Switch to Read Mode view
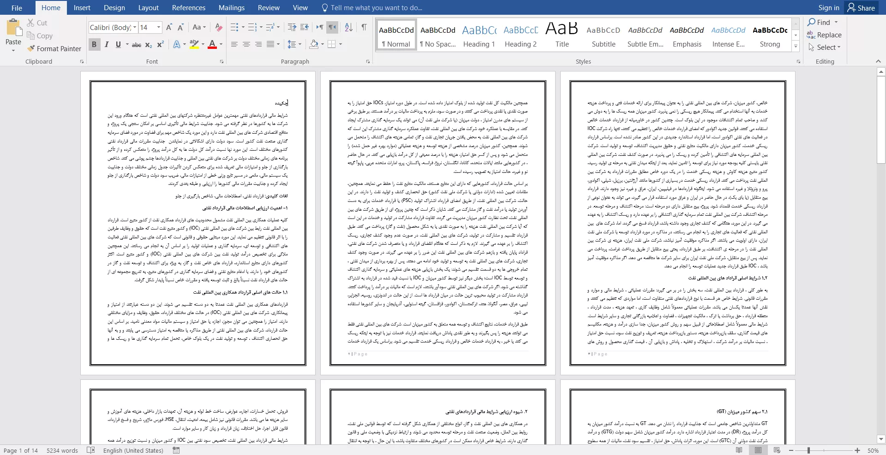 point(739,450)
